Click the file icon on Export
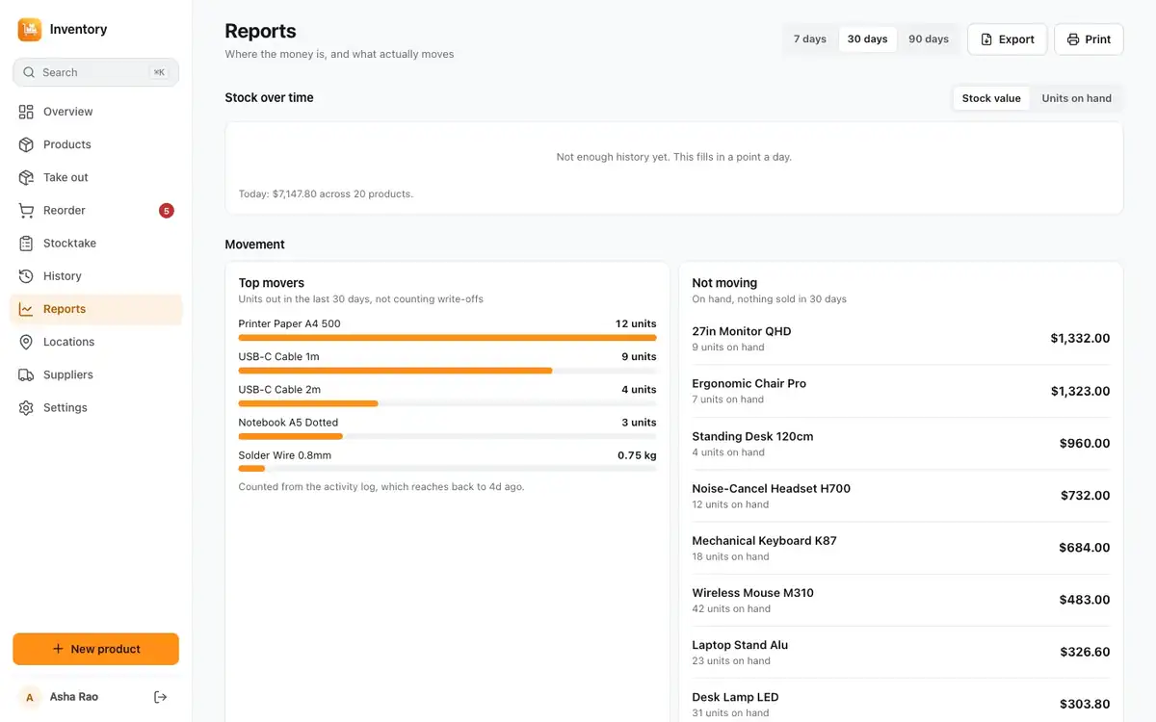 pyautogui.click(x=986, y=39)
